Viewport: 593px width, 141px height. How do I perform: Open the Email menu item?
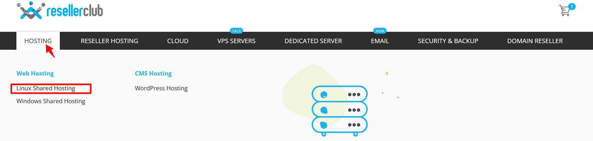(380, 41)
